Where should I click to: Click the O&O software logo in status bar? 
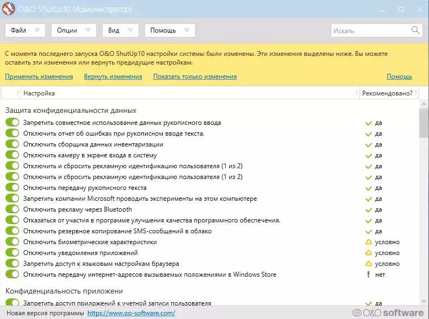388,312
